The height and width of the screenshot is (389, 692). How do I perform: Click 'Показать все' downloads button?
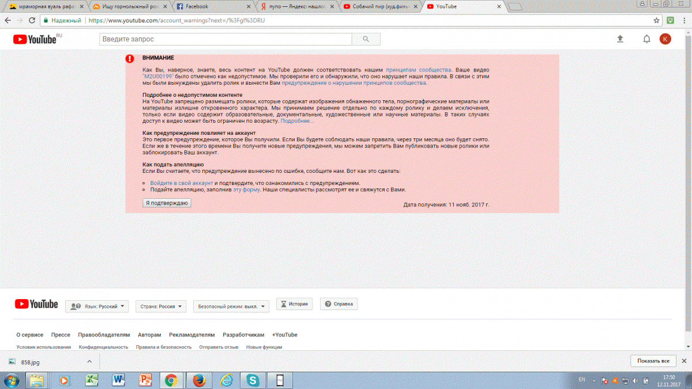[x=653, y=361]
